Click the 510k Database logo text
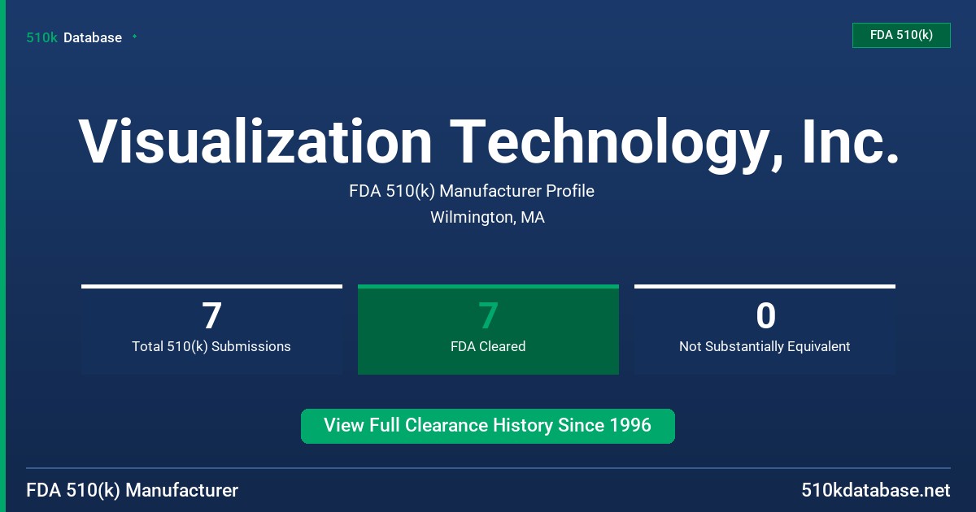Image resolution: width=976 pixels, height=512 pixels. pos(74,37)
